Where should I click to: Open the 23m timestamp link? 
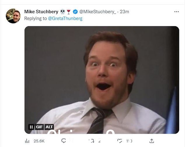tap(124, 12)
